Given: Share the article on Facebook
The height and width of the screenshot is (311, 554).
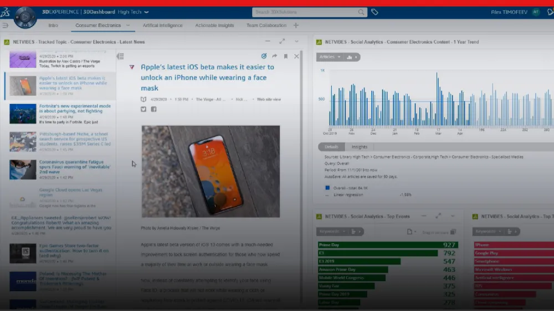Looking at the screenshot, I should pos(153,109).
